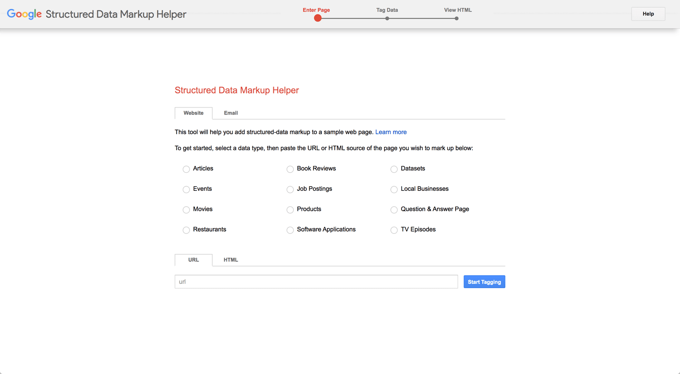Open the Help button in header
The width and height of the screenshot is (680, 374).
(648, 14)
